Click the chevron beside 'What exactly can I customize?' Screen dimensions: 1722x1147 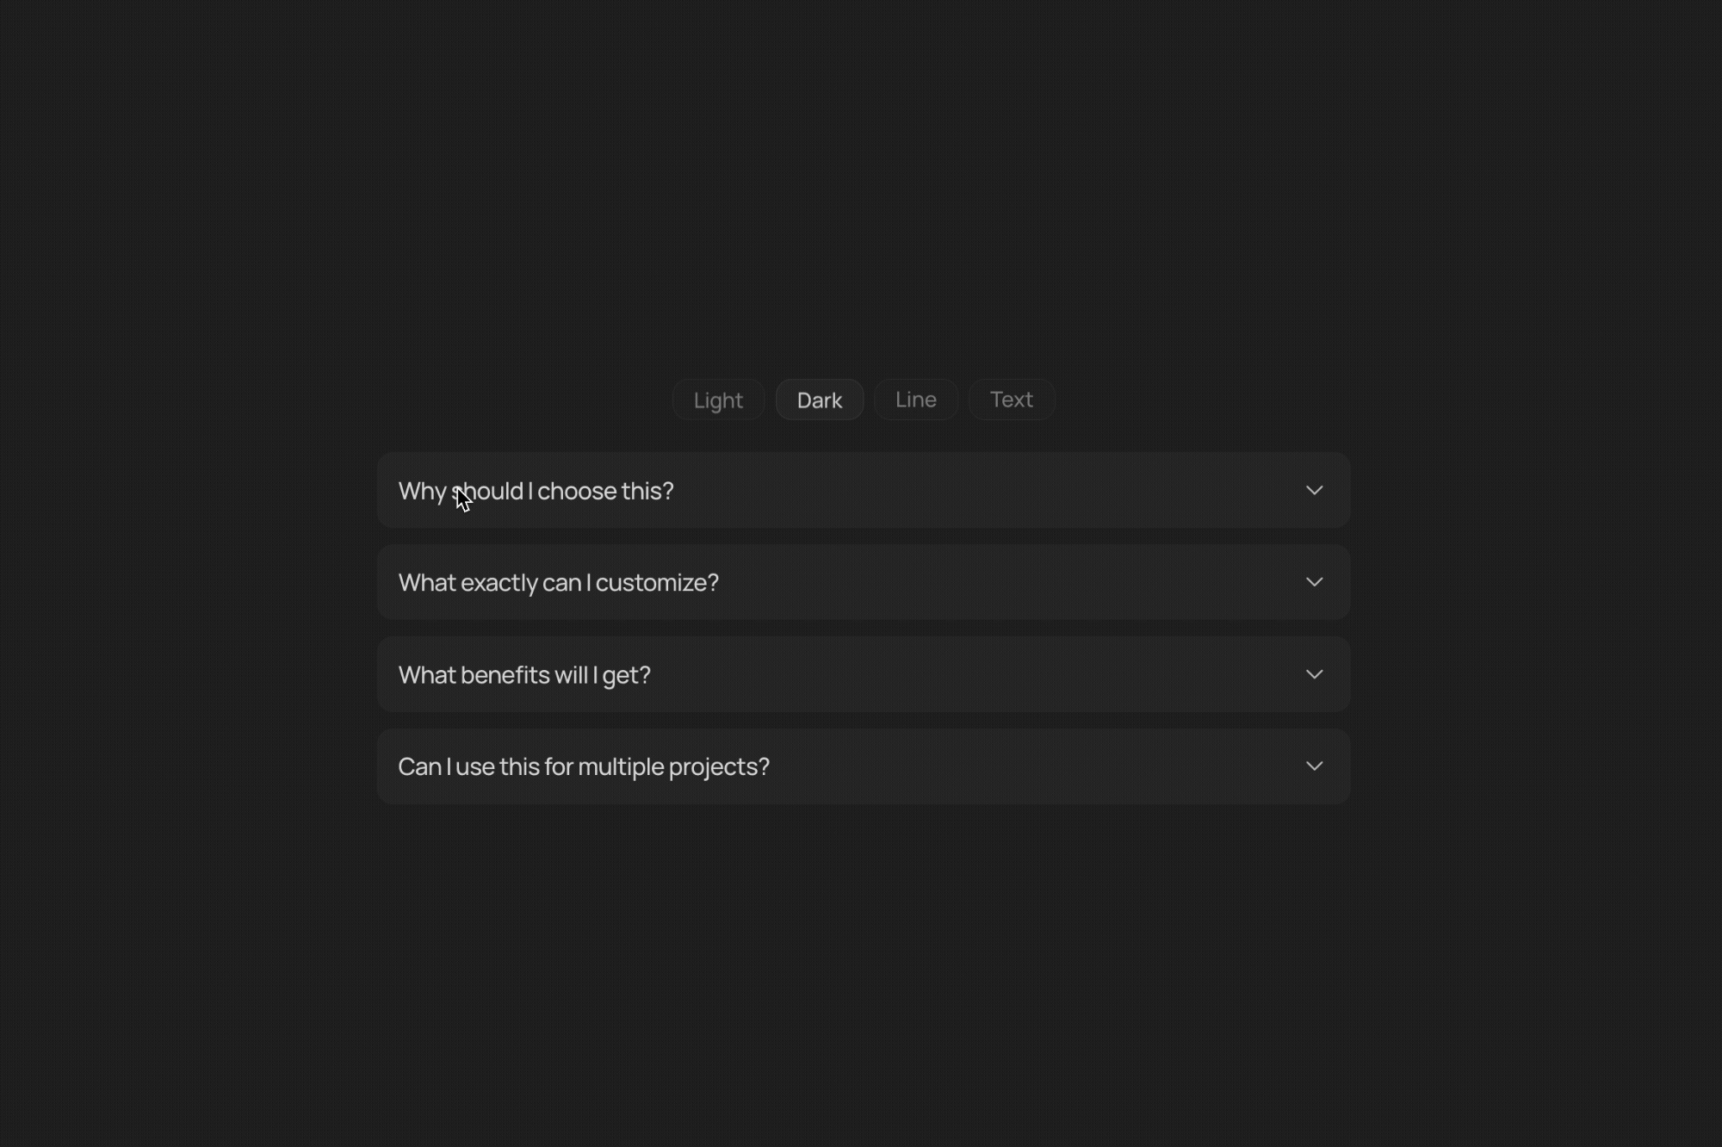coord(1314,582)
